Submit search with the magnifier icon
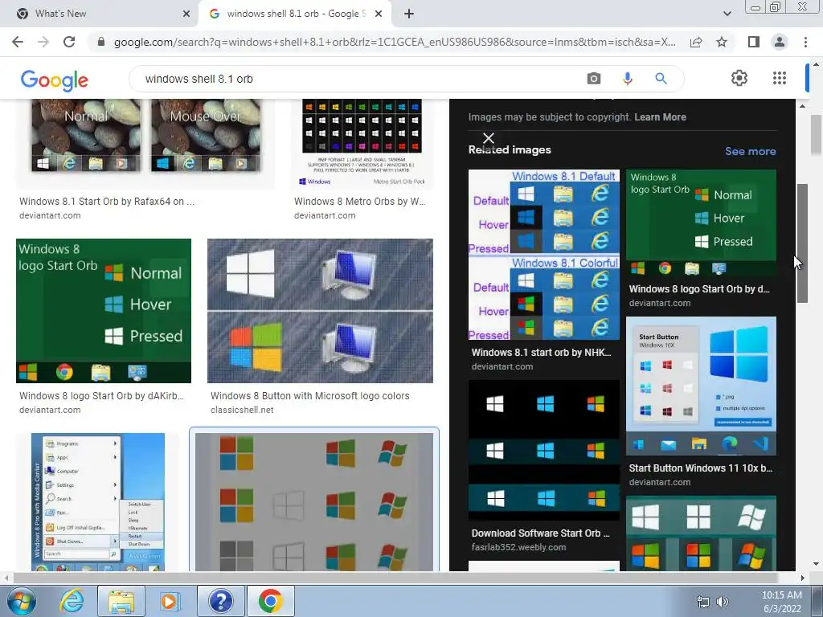The width and height of the screenshot is (823, 617). click(x=661, y=79)
